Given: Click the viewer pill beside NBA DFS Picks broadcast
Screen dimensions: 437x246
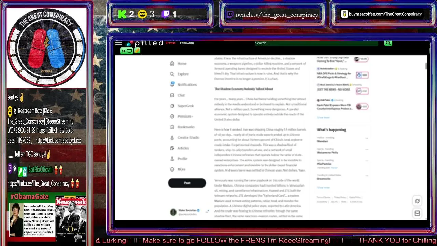Looking at the screenshot, I should [x=362, y=75].
